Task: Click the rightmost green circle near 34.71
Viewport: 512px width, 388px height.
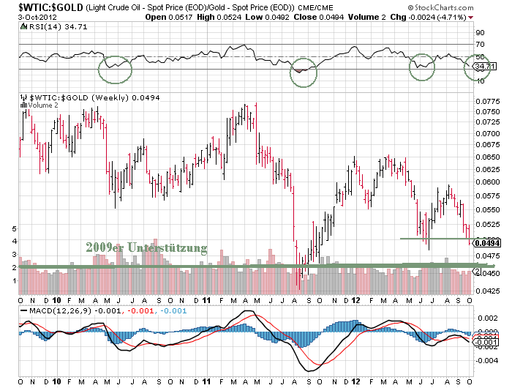Action: point(480,70)
